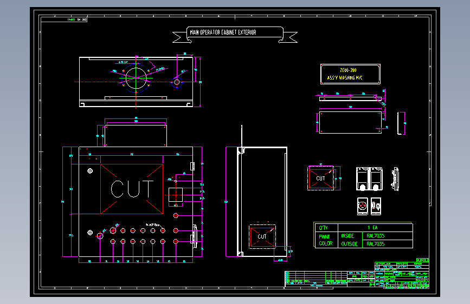Select the round three-pin connector component
The image size is (470, 304).
point(363,206)
